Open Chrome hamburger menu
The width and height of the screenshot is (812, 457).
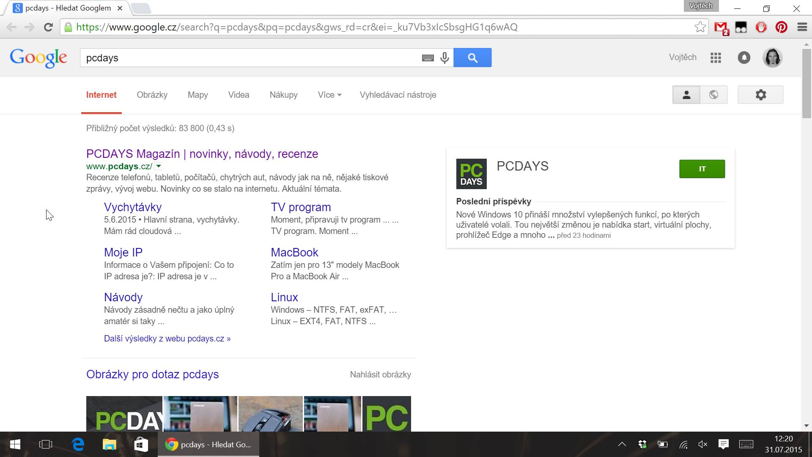[x=802, y=28]
